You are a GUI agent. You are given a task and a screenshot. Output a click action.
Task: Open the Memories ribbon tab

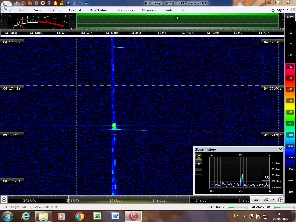pyautogui.click(x=149, y=10)
